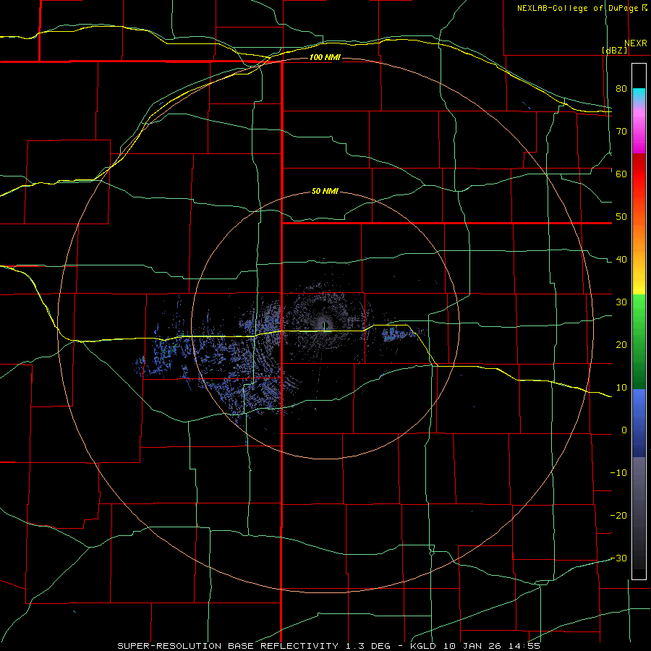Click the -30 value on the dBZ scale
Image resolution: width=651 pixels, height=651 pixels.
click(618, 558)
